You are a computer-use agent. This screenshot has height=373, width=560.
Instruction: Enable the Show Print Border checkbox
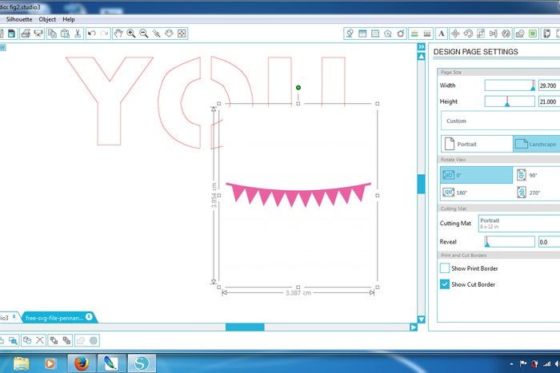[x=445, y=268]
